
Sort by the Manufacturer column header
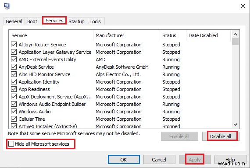coord(127,35)
